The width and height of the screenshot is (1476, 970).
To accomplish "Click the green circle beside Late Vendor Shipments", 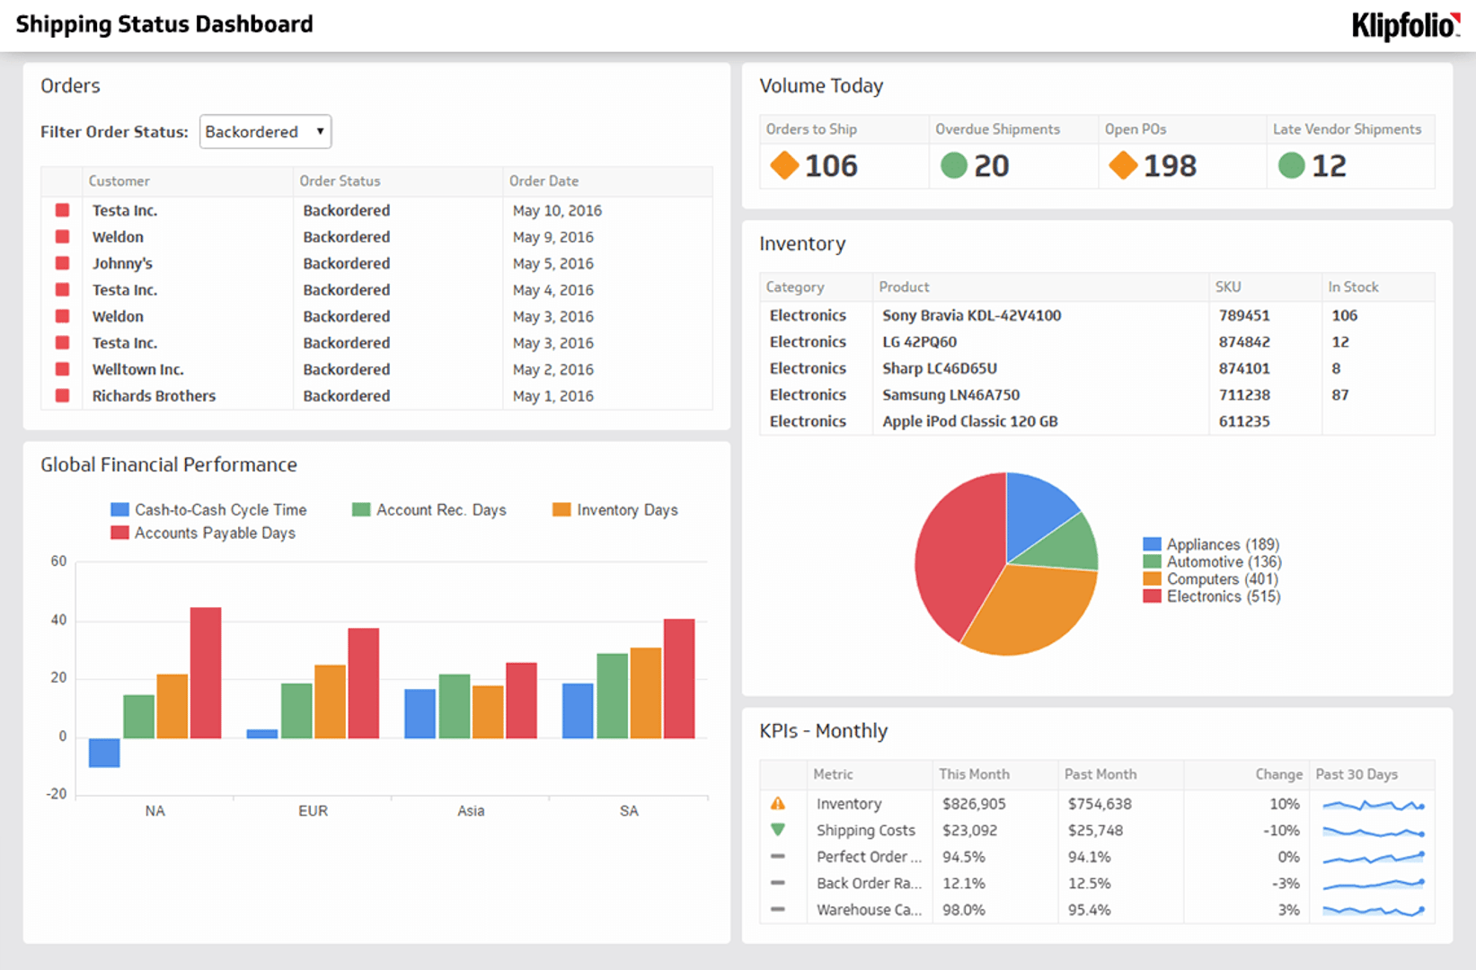I will click(x=1291, y=165).
